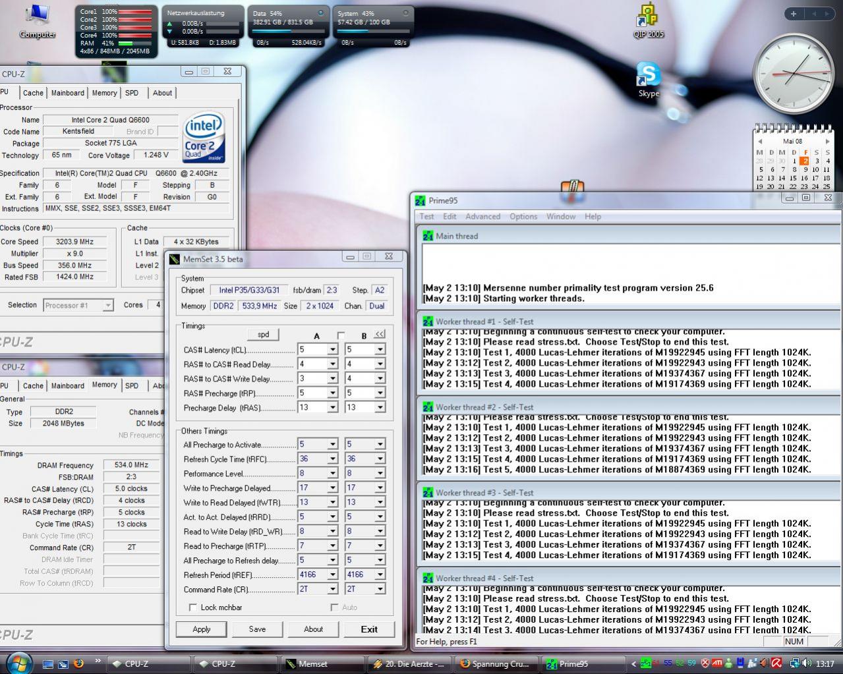The width and height of the screenshot is (843, 674).
Task: Click Switch between windows quick launch icon
Action: point(63,663)
